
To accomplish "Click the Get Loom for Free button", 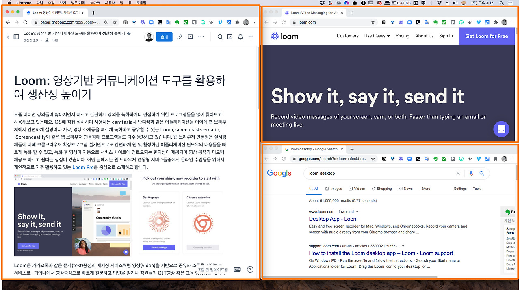I will tap(487, 36).
